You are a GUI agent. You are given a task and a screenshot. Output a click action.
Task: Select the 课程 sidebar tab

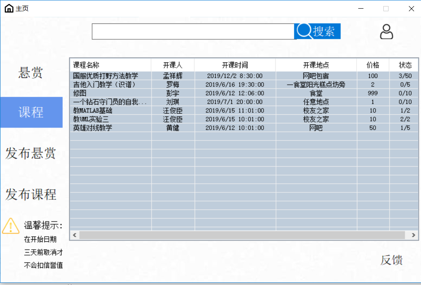tap(32, 112)
